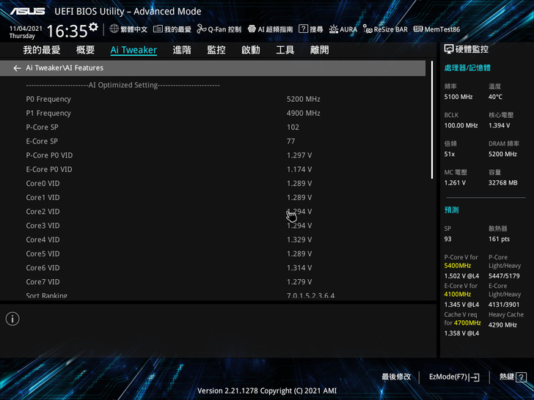
Task: Click the back arrow in AI Features breadcrumb
Action: [x=17, y=68]
